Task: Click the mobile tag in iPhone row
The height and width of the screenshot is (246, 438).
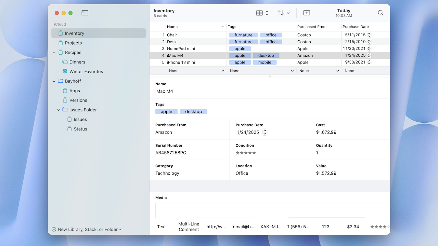Action: (x=265, y=62)
